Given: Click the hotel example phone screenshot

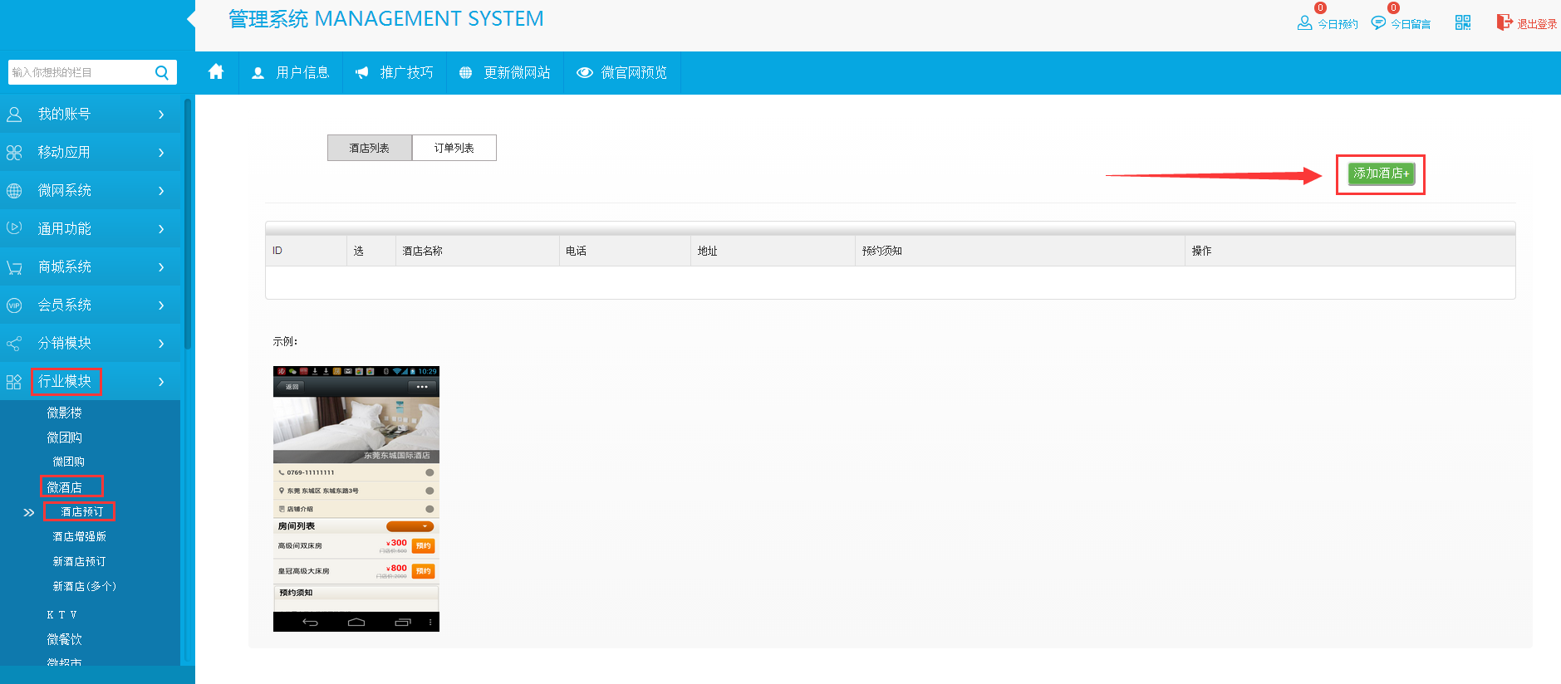Looking at the screenshot, I should [x=356, y=498].
